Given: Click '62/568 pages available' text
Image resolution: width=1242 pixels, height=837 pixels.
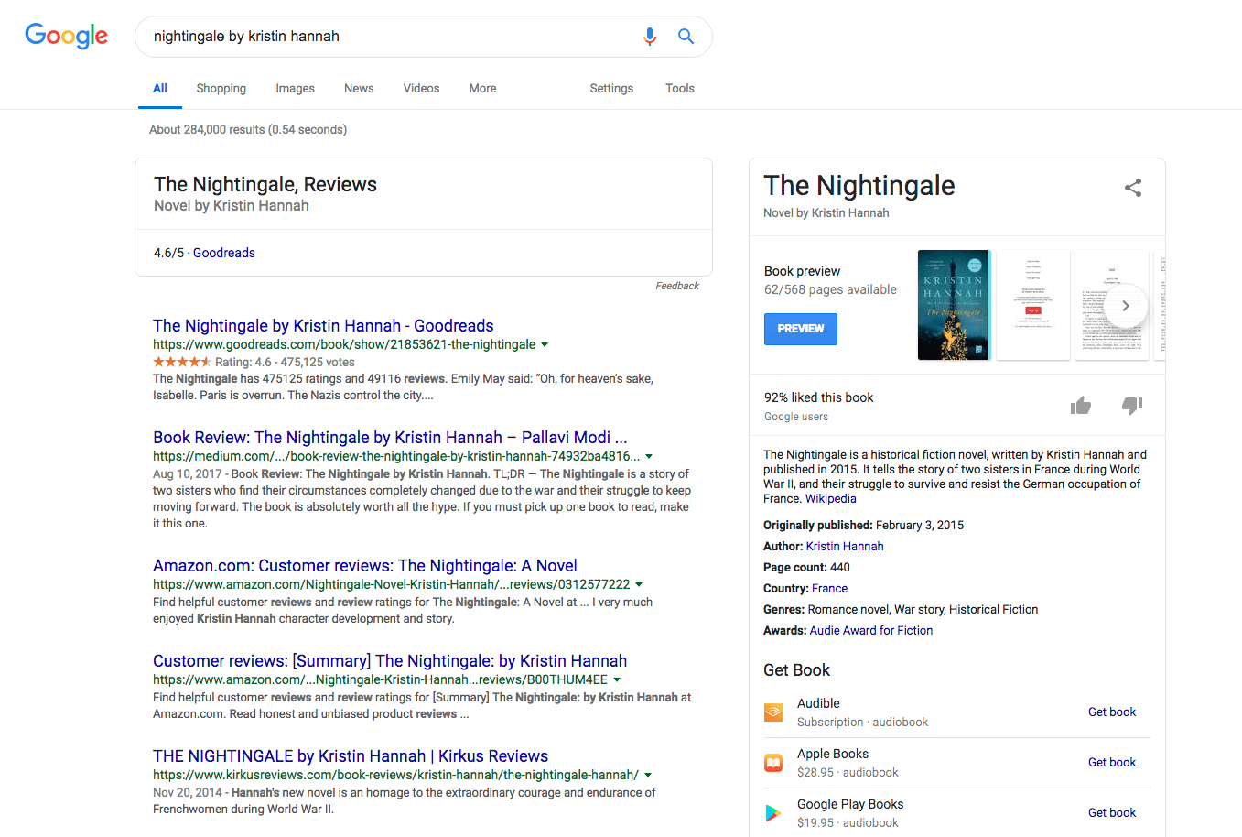Looking at the screenshot, I should point(830,289).
